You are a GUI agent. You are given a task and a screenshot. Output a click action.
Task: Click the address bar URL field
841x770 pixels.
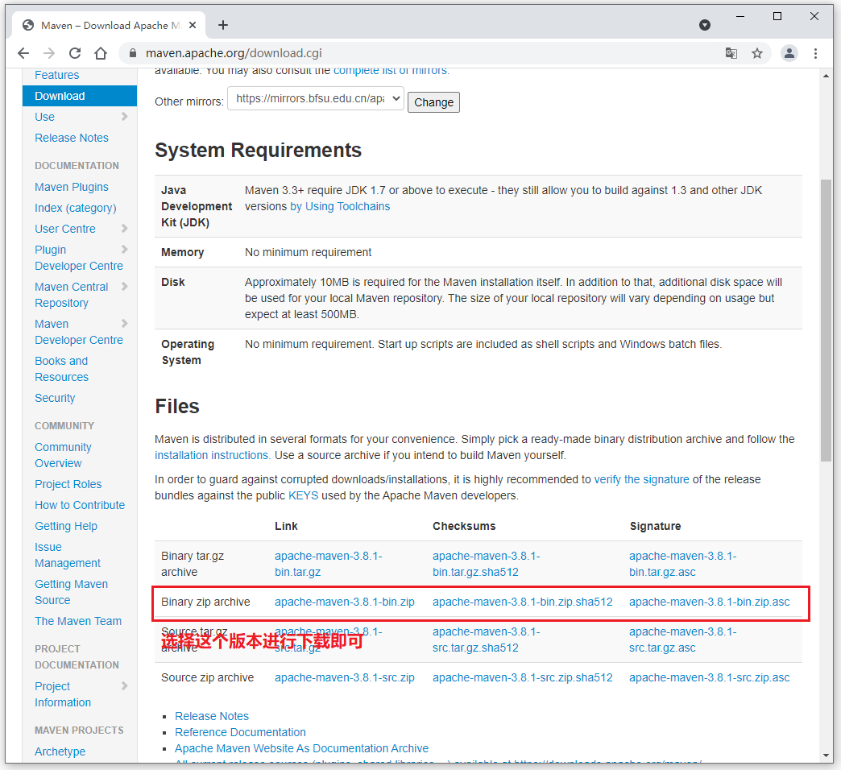click(403, 53)
